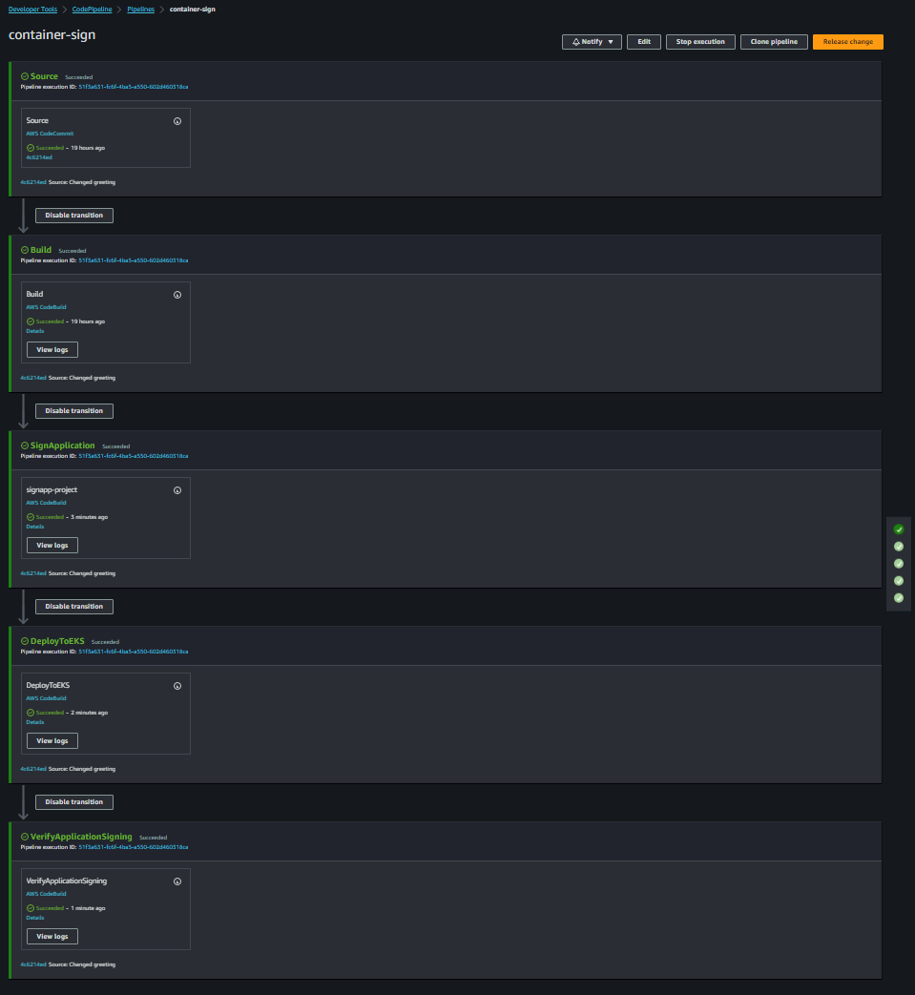Image resolution: width=915 pixels, height=995 pixels.
Task: Click the bell icon on Notify button
Action: point(574,41)
